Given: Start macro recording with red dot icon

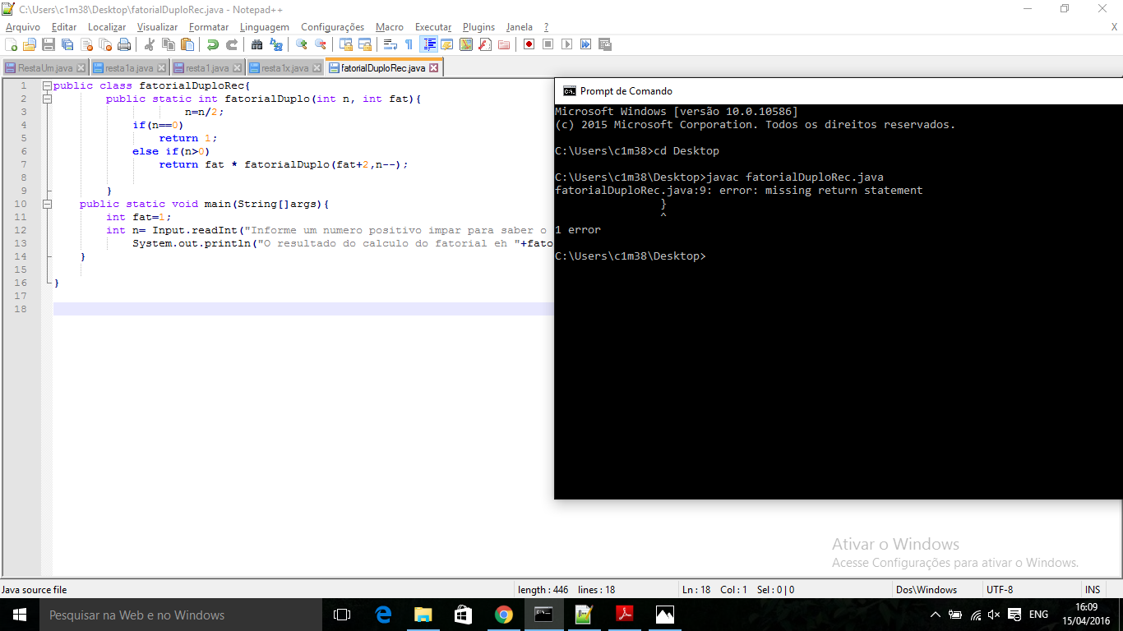Looking at the screenshot, I should click(529, 44).
